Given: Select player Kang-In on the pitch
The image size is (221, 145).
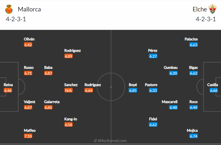Looking at the screenshot, I should tap(71, 119).
